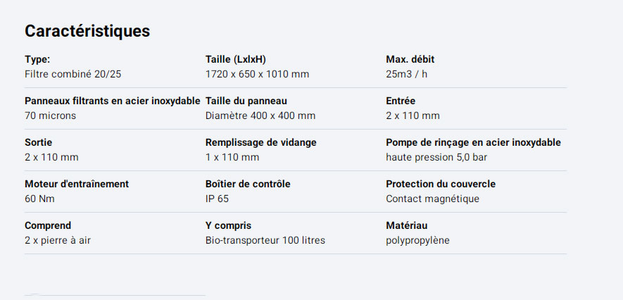Click the 70 microns value
The image size is (623, 300).
pos(50,116)
